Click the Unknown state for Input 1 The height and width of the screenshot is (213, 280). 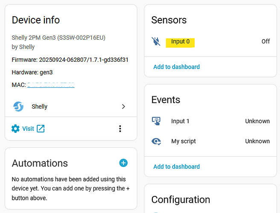click(257, 121)
